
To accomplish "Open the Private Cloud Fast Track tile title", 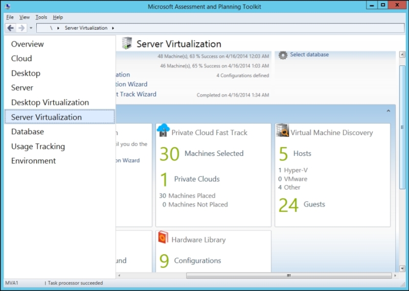I will click(x=209, y=132).
